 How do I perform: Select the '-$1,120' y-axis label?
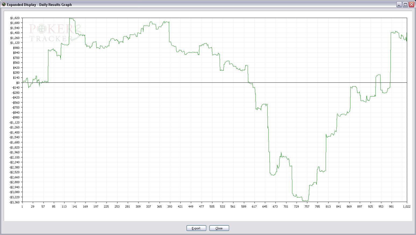pyautogui.click(x=15, y=122)
